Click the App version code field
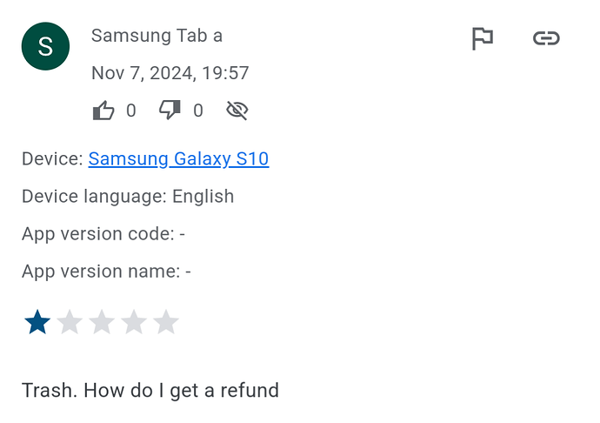The image size is (600, 423). [x=103, y=234]
